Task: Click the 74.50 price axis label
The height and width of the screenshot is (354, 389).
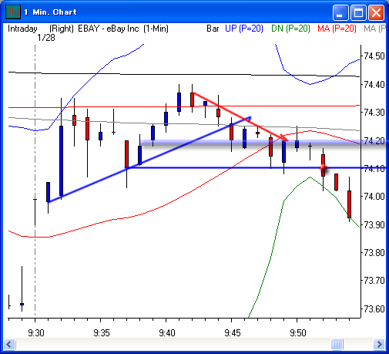Action: pos(374,56)
